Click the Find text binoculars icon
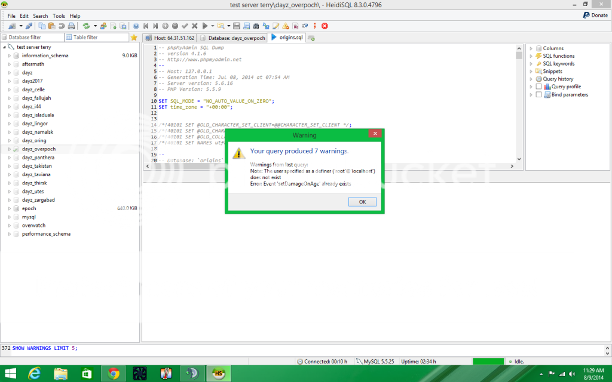Viewport: 612px width, 382px height. [x=256, y=26]
